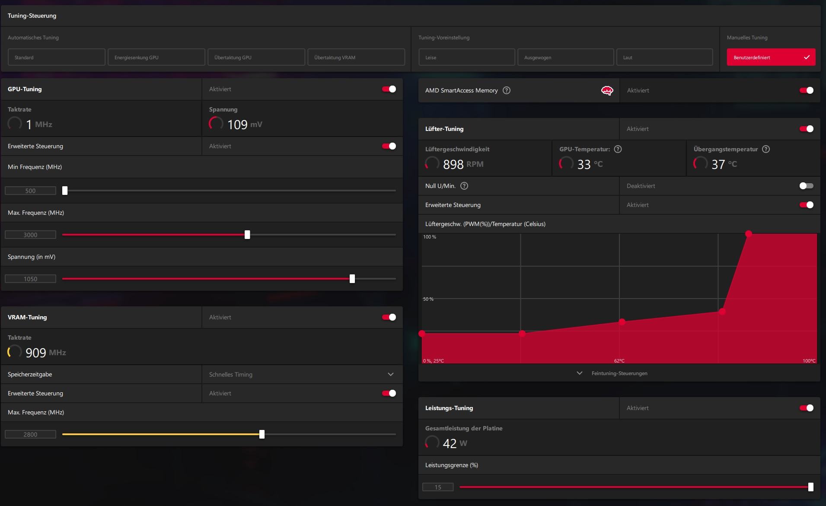Choose the Leise tuning preset
Viewport: 826px width, 506px height.
(x=467, y=57)
